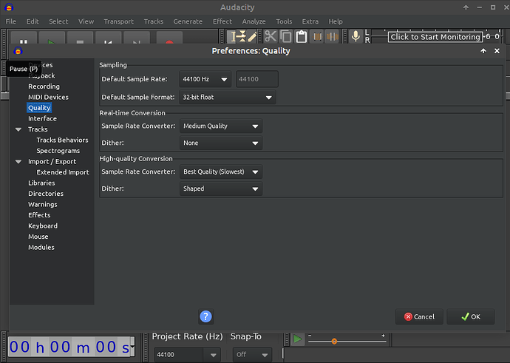Open High-quality Sample Rate Converter dropdown
Screen dimensions: 510x363
[x=221, y=172]
